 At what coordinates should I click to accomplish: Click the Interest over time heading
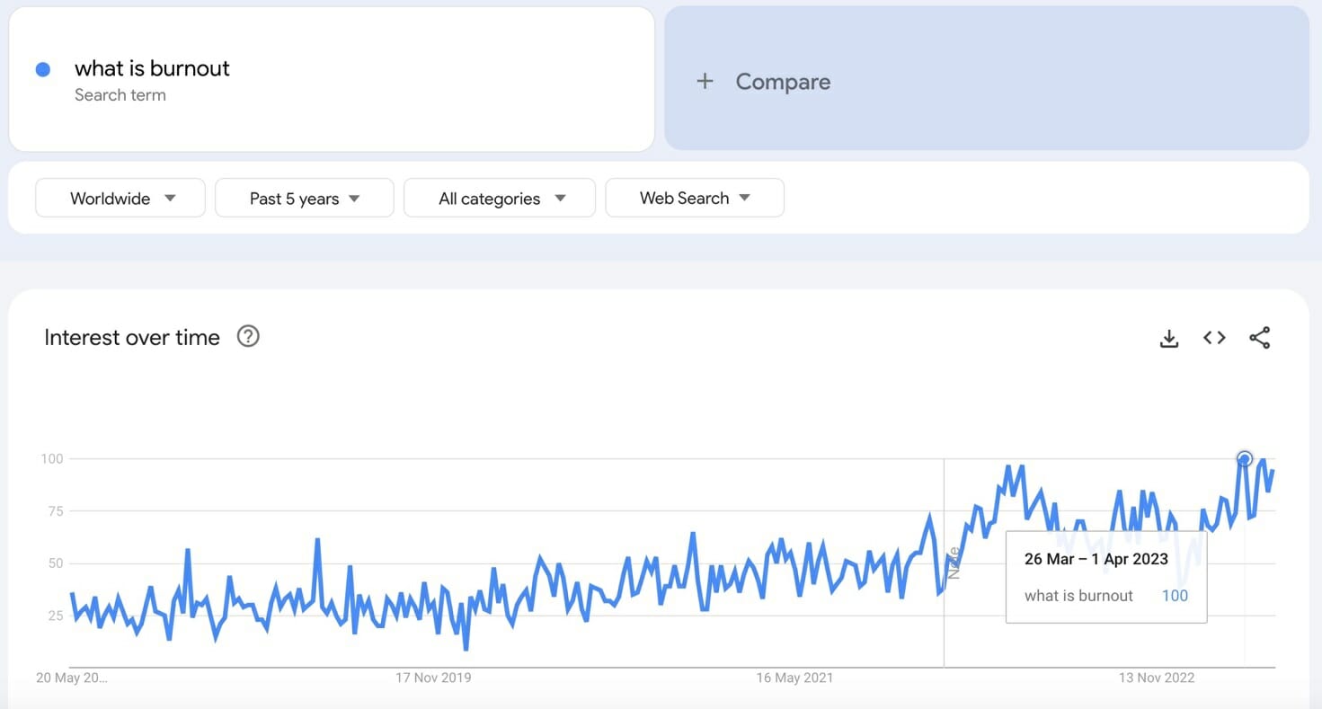click(x=132, y=338)
